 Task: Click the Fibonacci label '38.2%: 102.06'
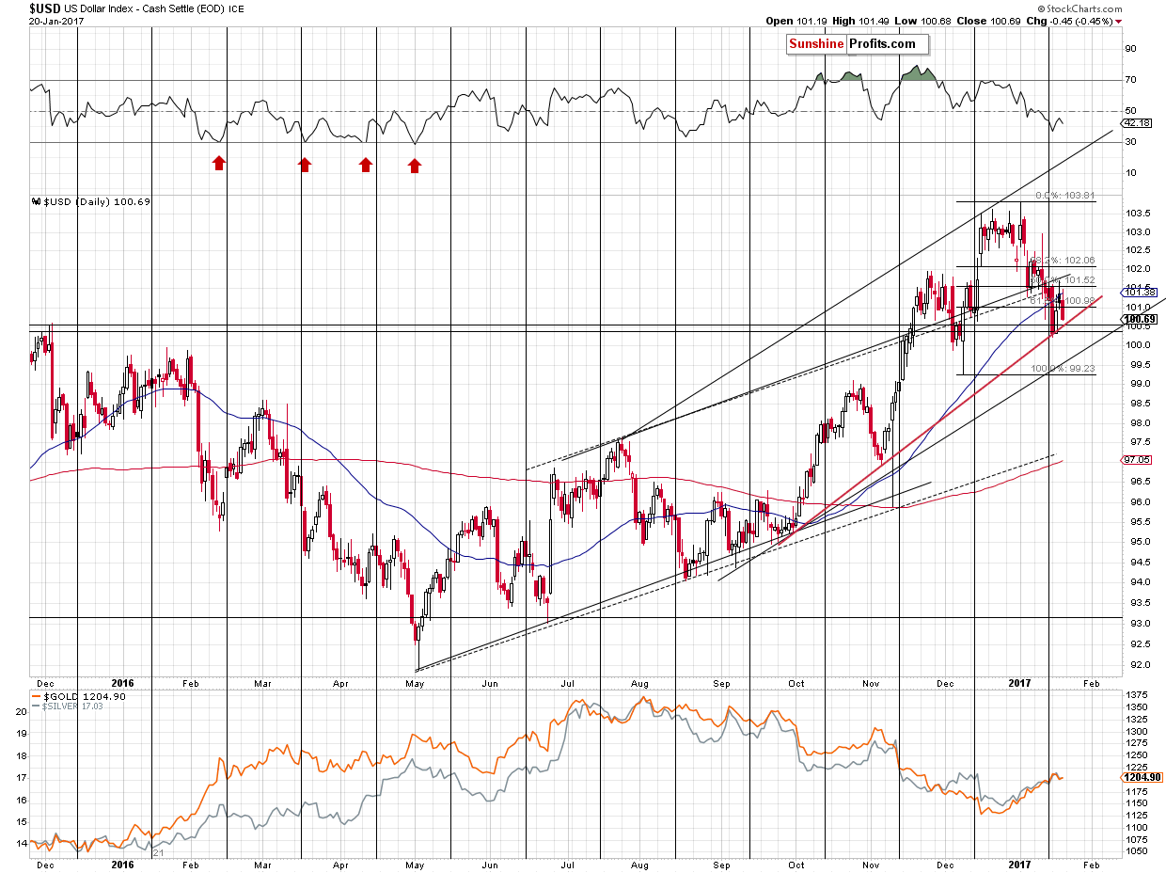(1064, 260)
